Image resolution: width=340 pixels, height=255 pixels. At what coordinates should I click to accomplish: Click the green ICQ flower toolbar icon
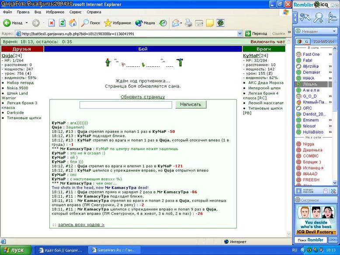coord(220,23)
